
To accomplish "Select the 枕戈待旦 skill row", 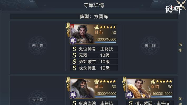I will click(x=94, y=68).
